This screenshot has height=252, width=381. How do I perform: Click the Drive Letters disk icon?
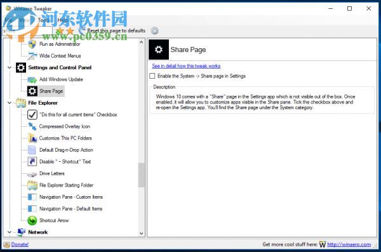pyautogui.click(x=32, y=174)
